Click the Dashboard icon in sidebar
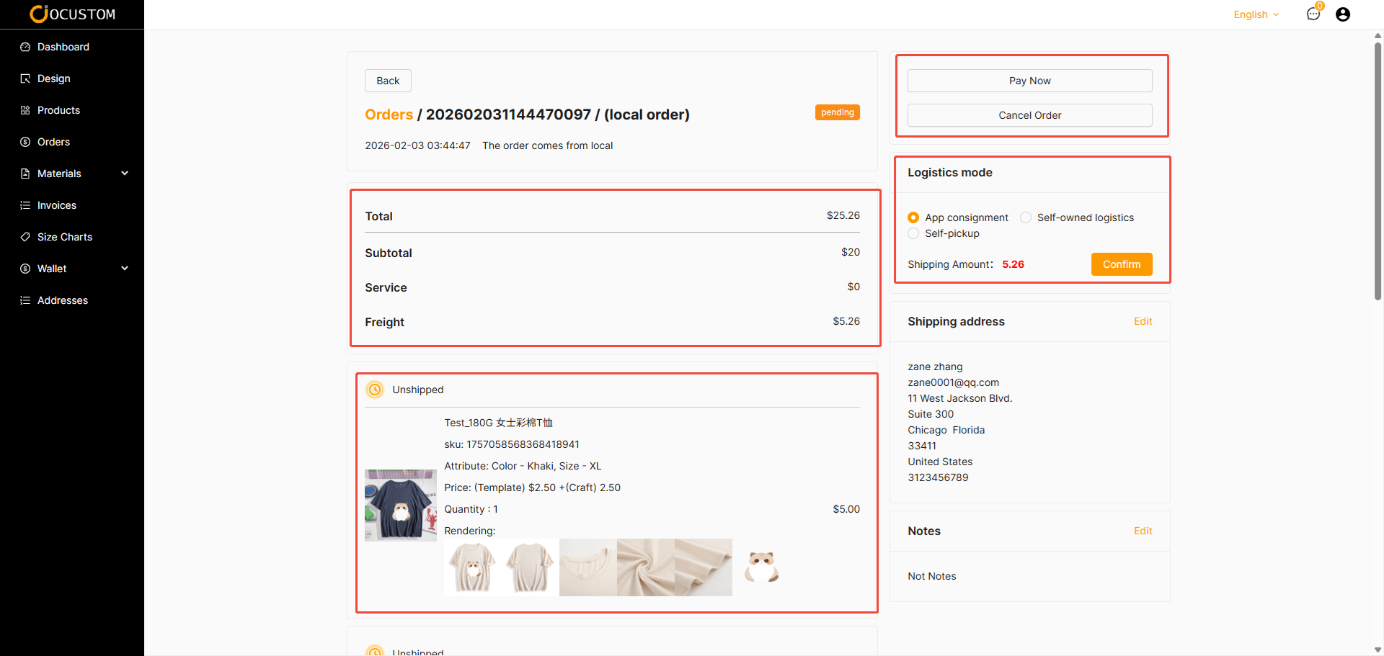1384x656 pixels. (x=25, y=47)
